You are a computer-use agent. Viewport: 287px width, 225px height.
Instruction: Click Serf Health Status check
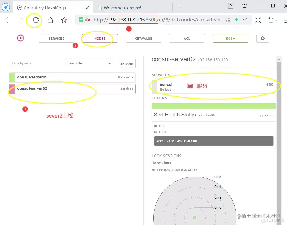point(214,115)
